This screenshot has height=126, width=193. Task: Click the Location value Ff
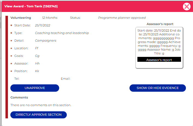[37, 48]
